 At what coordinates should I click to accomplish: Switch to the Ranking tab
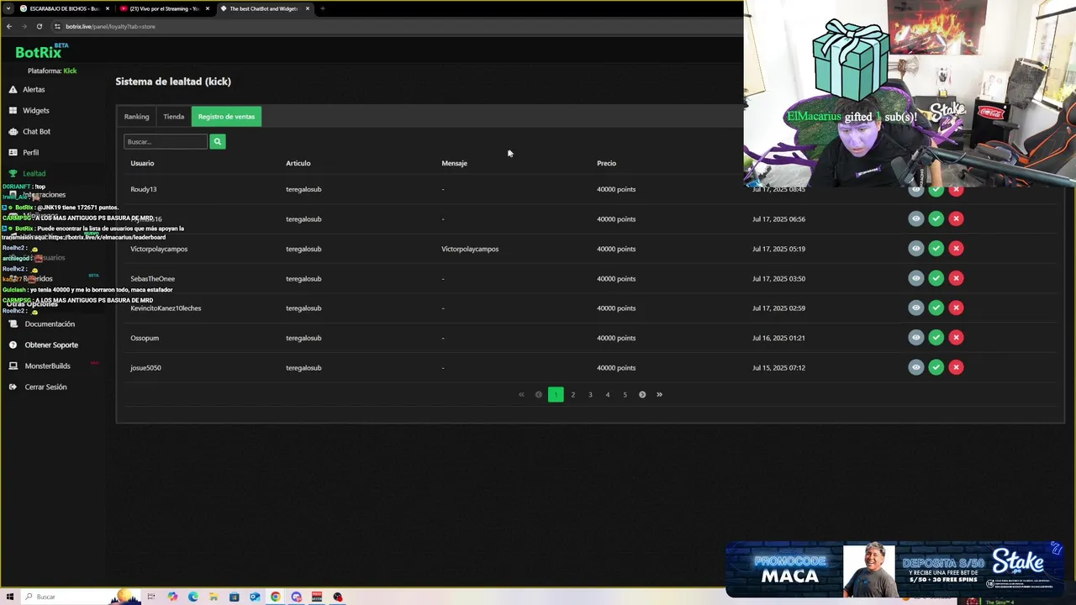(136, 117)
